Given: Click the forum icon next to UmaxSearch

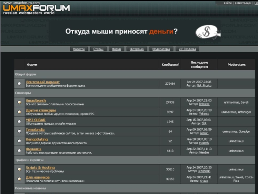Looking at the screenshot, I should (19, 102).
